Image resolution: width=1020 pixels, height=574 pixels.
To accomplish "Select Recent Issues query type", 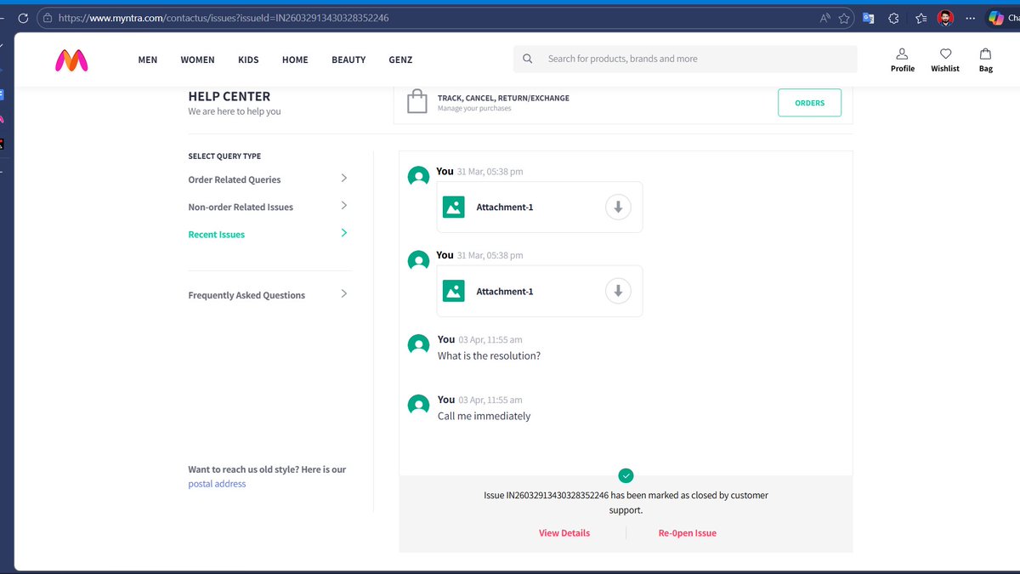I will (217, 235).
